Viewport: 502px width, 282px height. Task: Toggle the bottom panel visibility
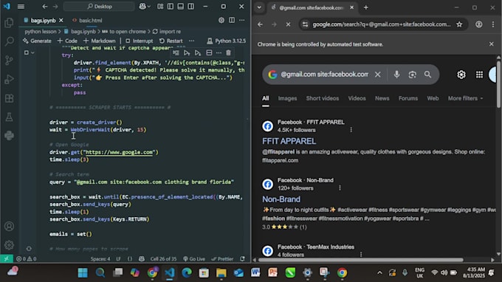click(181, 7)
